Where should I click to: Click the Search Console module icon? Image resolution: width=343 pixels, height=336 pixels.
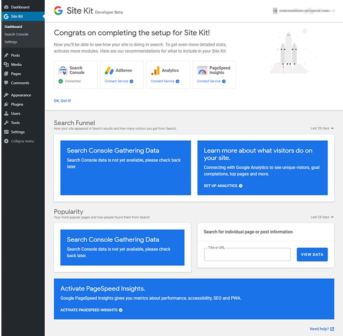coord(63,70)
